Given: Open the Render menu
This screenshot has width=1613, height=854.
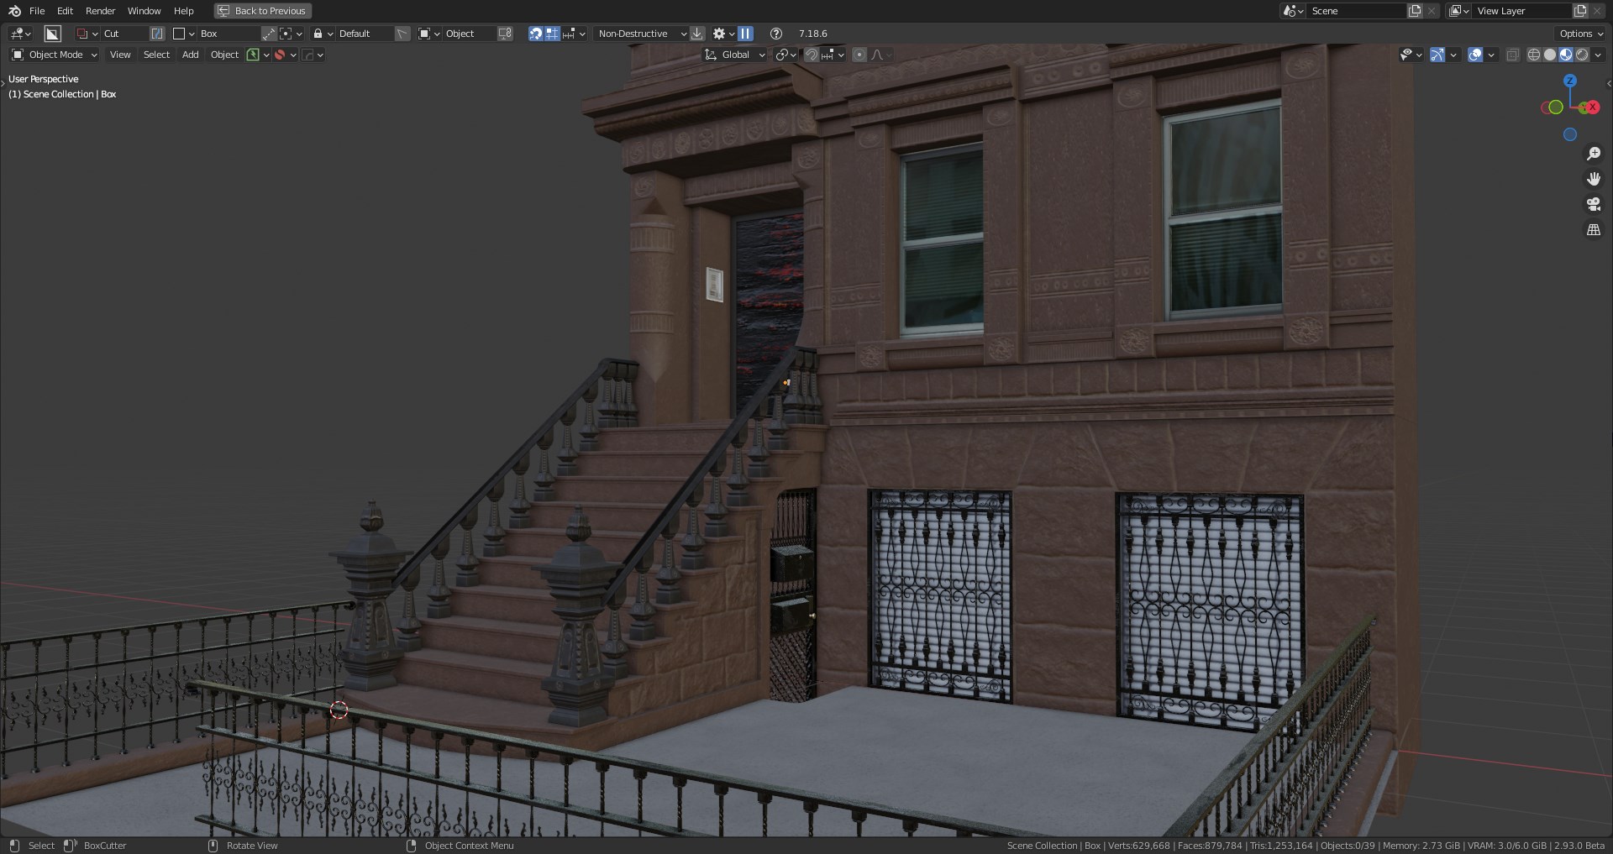Looking at the screenshot, I should tap(100, 11).
